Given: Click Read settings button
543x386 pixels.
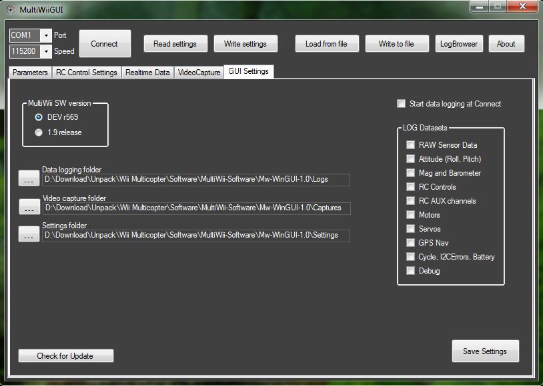Looking at the screenshot, I should pos(175,44).
